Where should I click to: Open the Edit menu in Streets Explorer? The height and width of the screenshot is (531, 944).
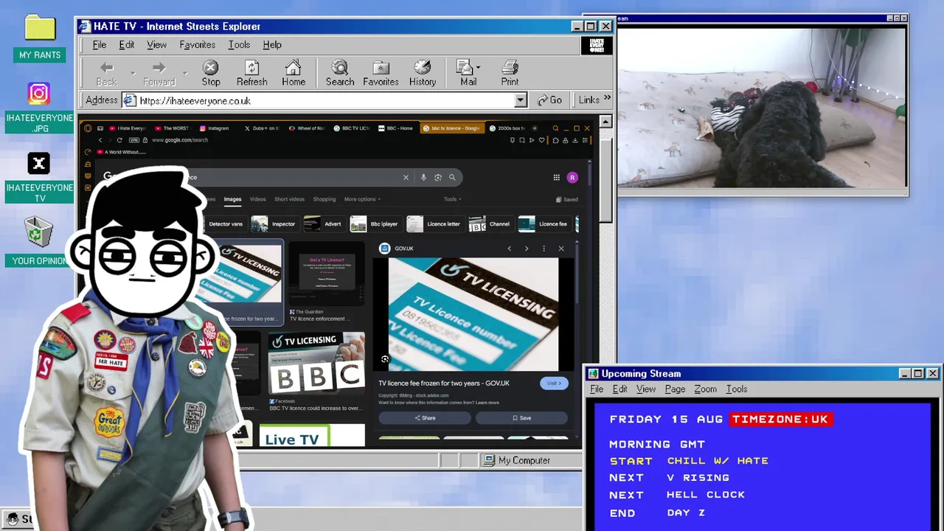(127, 44)
